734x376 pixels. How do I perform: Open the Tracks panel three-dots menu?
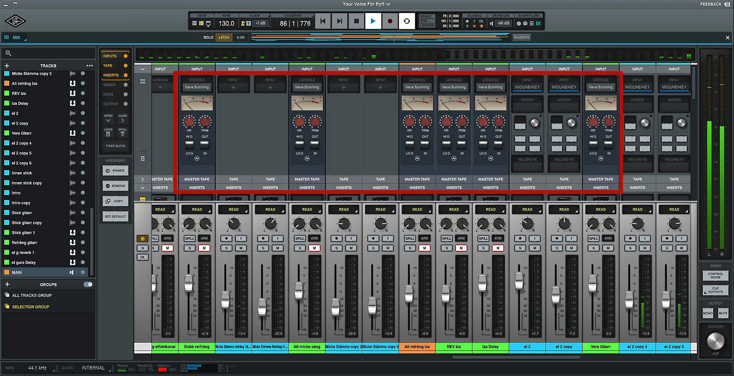[x=90, y=66]
